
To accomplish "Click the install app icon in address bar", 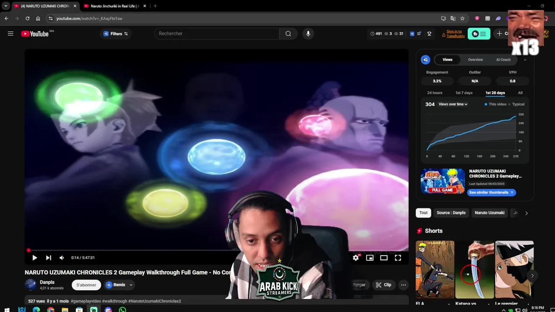I will [443, 18].
